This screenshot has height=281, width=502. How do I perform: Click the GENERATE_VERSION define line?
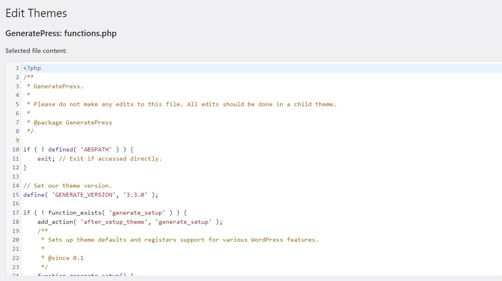[x=91, y=195]
